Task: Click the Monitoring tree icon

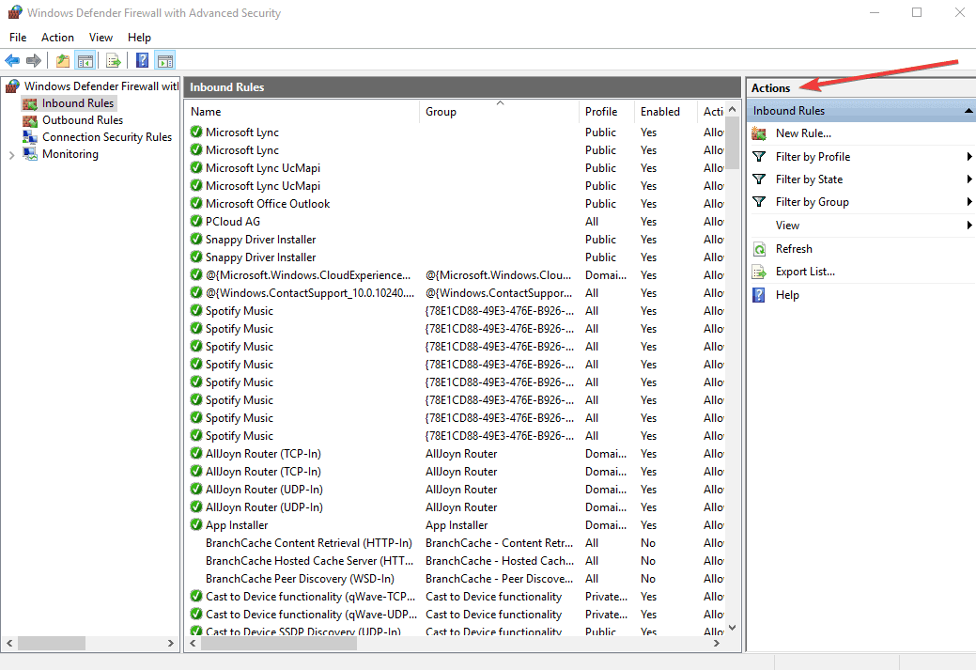Action: tap(30, 154)
